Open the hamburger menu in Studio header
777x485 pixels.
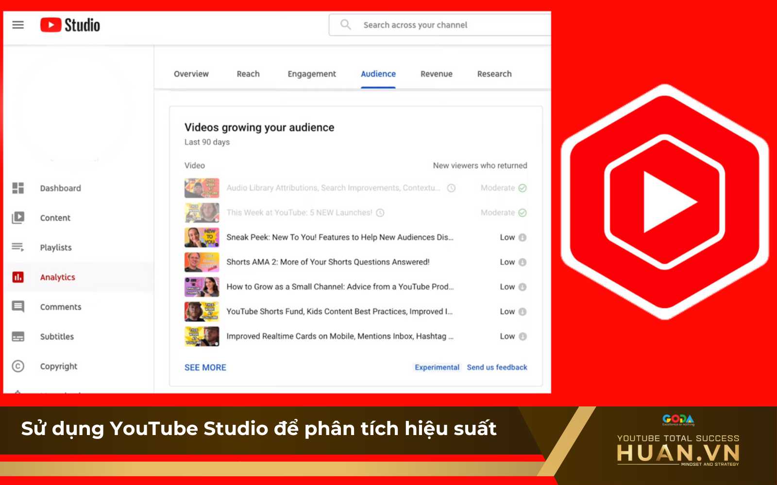pyautogui.click(x=18, y=25)
